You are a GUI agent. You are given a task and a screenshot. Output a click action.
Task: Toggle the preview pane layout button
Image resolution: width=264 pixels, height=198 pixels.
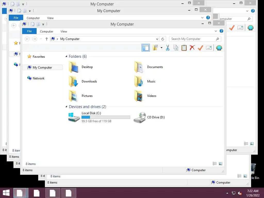146,48
